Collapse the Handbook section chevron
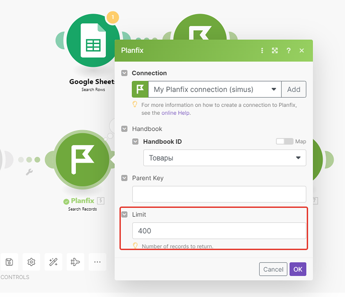Viewport: 345px width, 297px height. click(124, 129)
